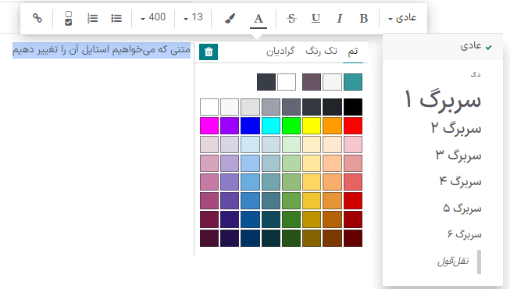Pick the bright green swatch

(291, 126)
